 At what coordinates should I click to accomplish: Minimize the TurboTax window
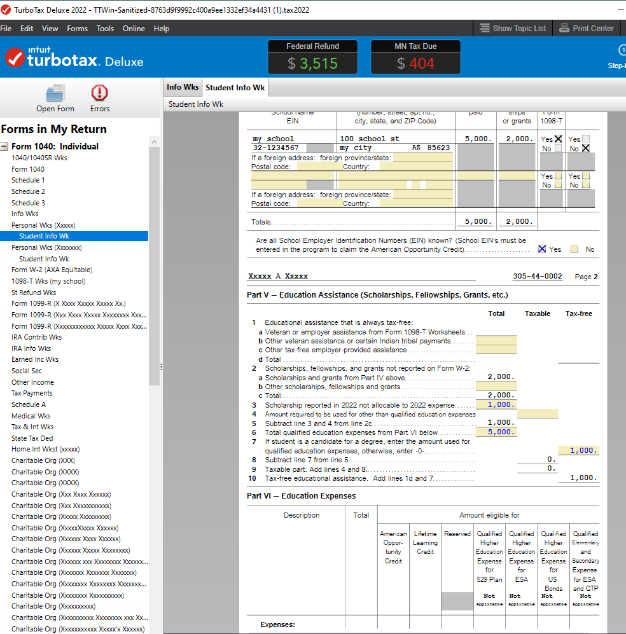click(620, 10)
